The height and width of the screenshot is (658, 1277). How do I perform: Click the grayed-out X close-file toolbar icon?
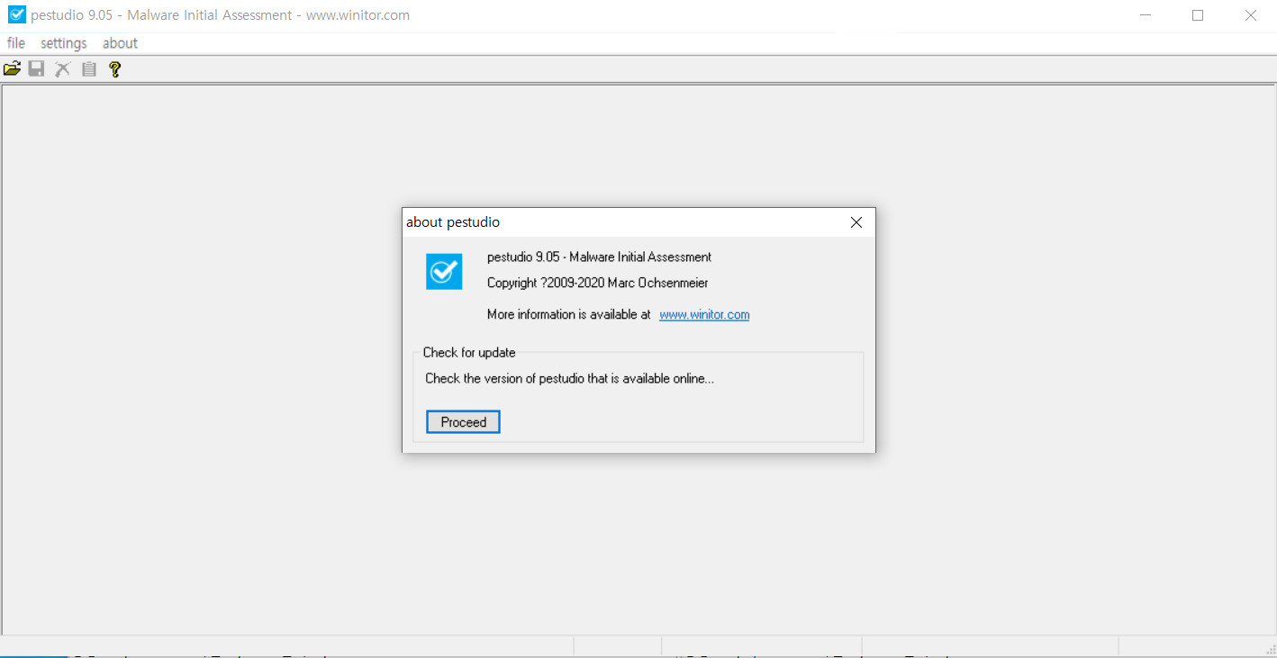[62, 68]
